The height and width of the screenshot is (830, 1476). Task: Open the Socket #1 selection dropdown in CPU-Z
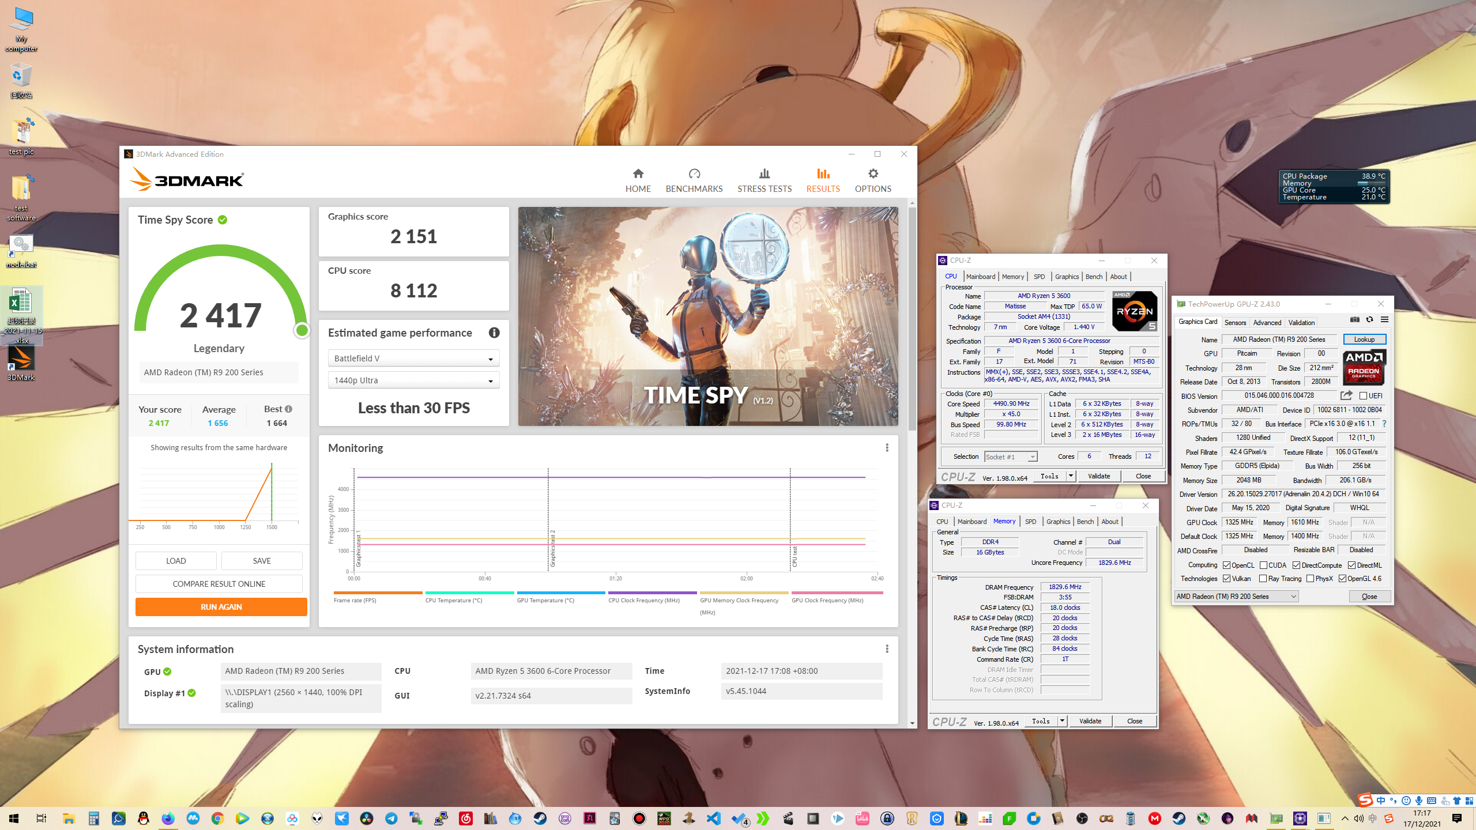coord(1011,457)
